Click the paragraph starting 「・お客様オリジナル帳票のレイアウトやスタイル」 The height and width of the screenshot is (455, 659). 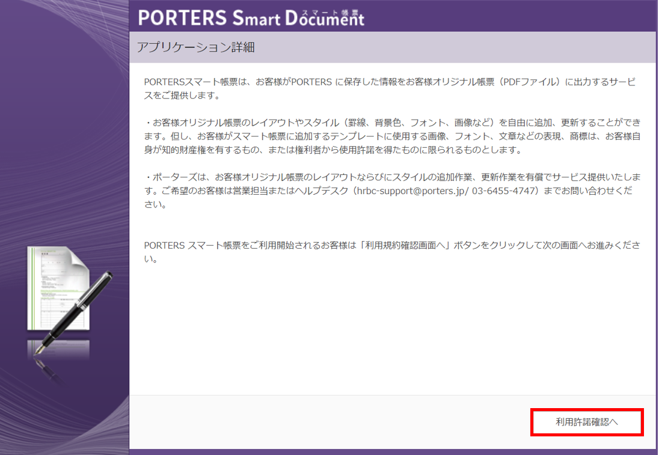point(392,136)
